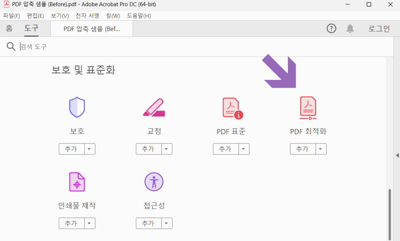Open dropdown arrow beside PDF 표준 추가 button
The width and height of the screenshot is (400, 241).
244,149
